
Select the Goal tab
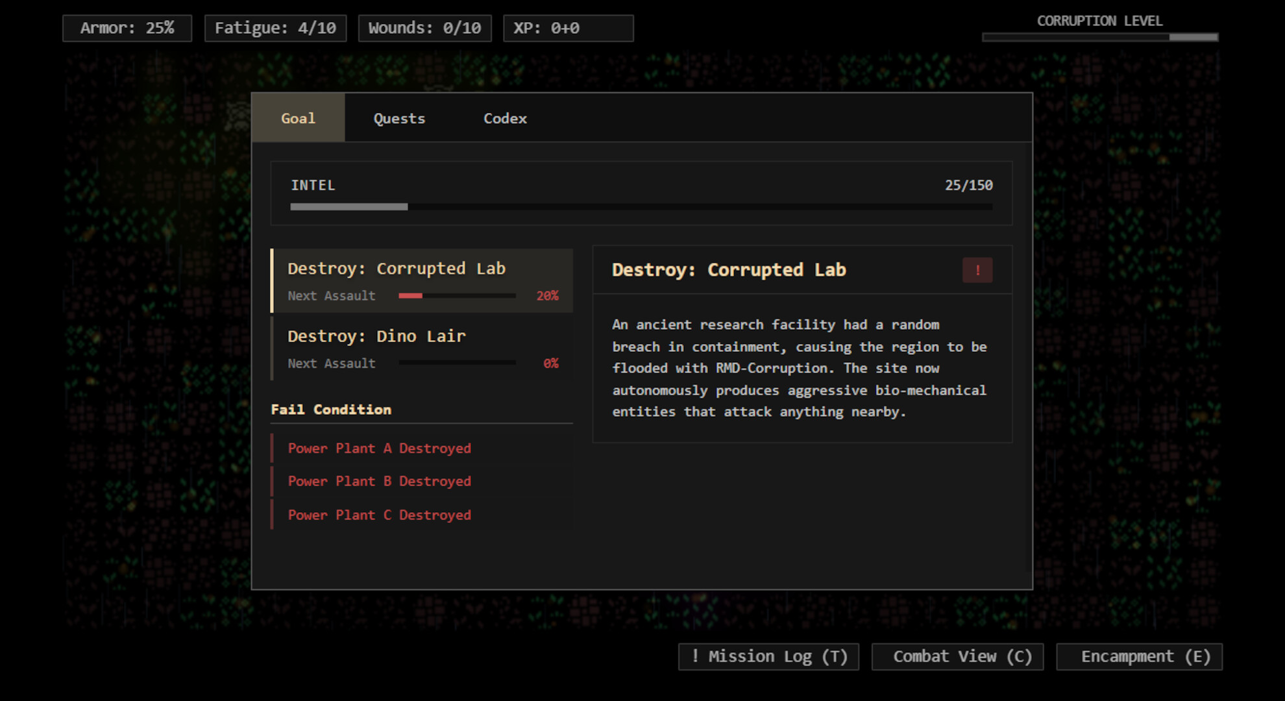299,117
